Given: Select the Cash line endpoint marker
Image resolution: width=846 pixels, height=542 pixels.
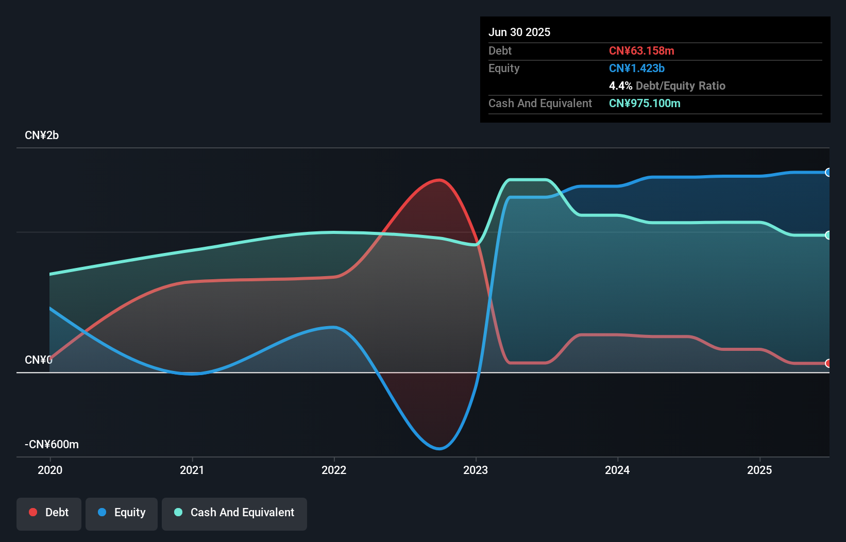Looking at the screenshot, I should tap(827, 235).
